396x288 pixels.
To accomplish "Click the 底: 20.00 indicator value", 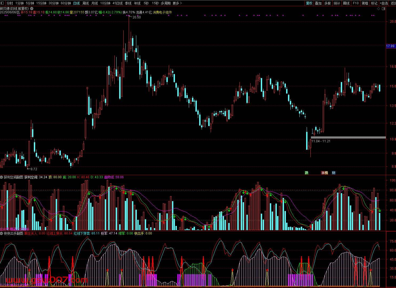I will (x=69, y=177).
